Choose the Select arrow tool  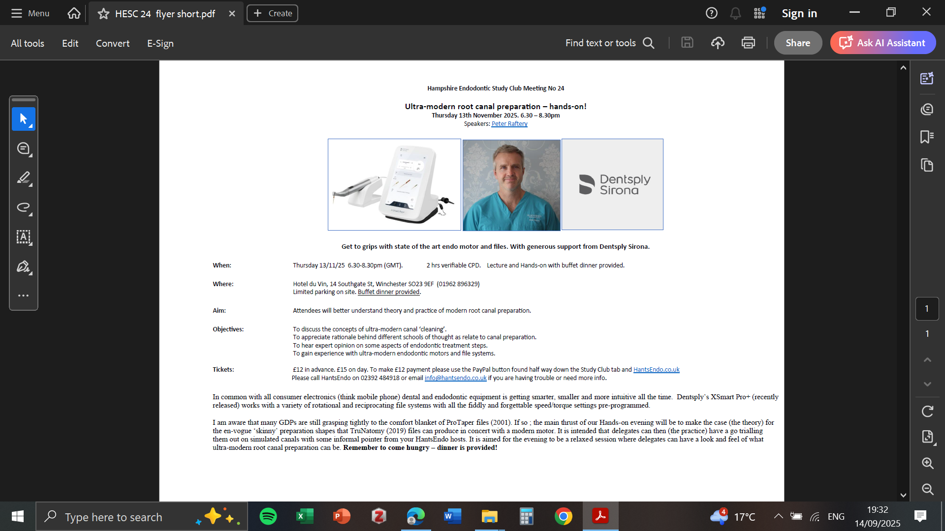(x=24, y=118)
